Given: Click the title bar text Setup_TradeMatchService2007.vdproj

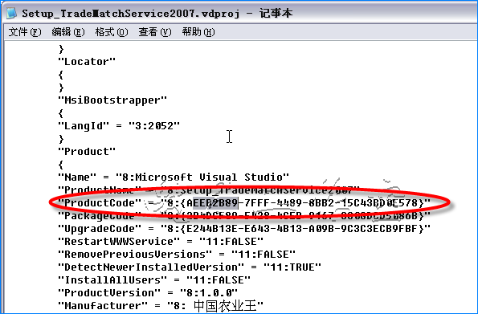Looking at the screenshot, I should [x=130, y=14].
